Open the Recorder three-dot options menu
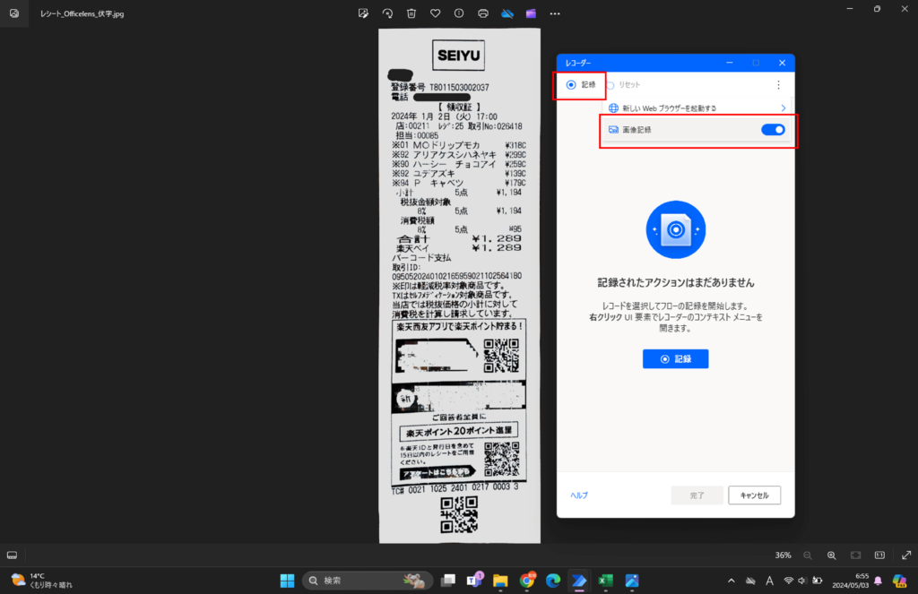 pos(778,85)
